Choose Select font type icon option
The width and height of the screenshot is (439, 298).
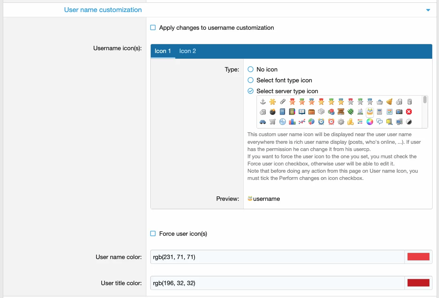tap(250, 80)
